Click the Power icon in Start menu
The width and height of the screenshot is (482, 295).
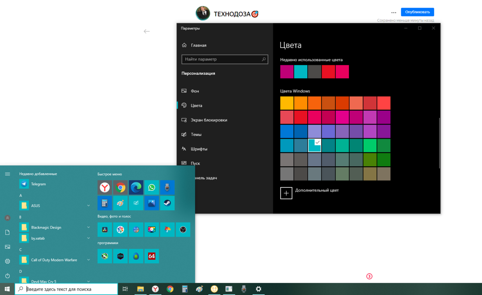(7, 276)
